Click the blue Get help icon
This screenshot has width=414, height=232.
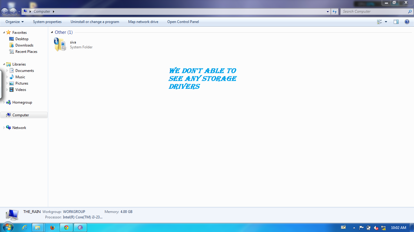(x=407, y=22)
